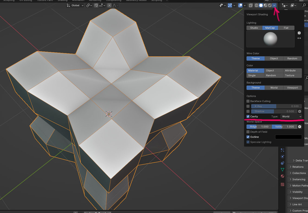The image size is (308, 213).
Task: Disable the Cavity checkbox
Action: (x=248, y=116)
